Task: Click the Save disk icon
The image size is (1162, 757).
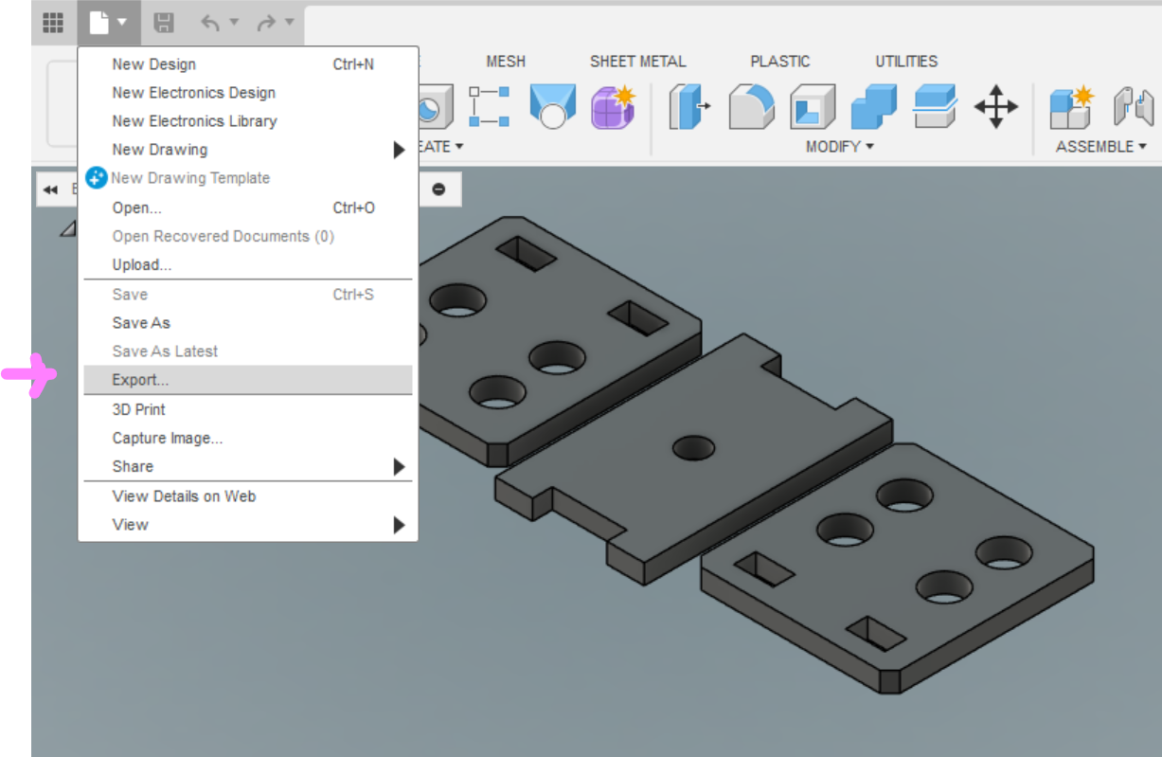Action: (163, 22)
